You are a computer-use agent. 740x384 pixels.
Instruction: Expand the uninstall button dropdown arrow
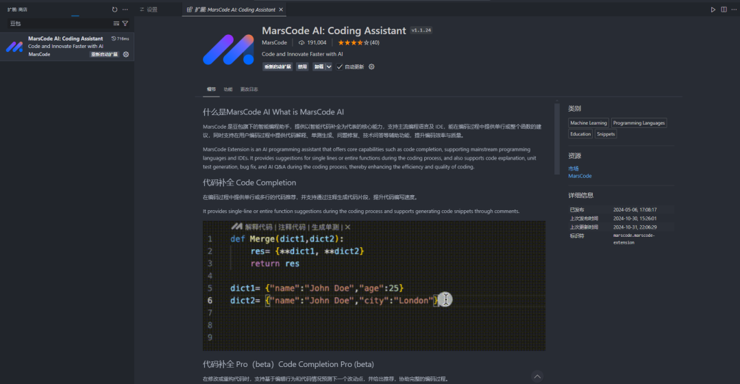click(x=329, y=67)
